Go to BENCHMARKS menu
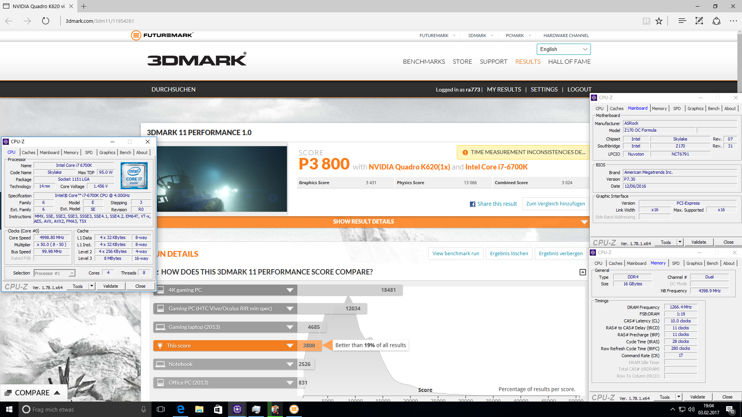The height and width of the screenshot is (417, 742). click(x=424, y=62)
